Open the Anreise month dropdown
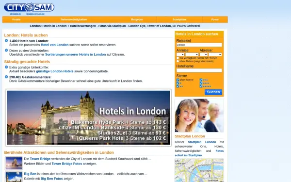Image resolution: width=291 pixels, height=182 pixels. coord(192,54)
